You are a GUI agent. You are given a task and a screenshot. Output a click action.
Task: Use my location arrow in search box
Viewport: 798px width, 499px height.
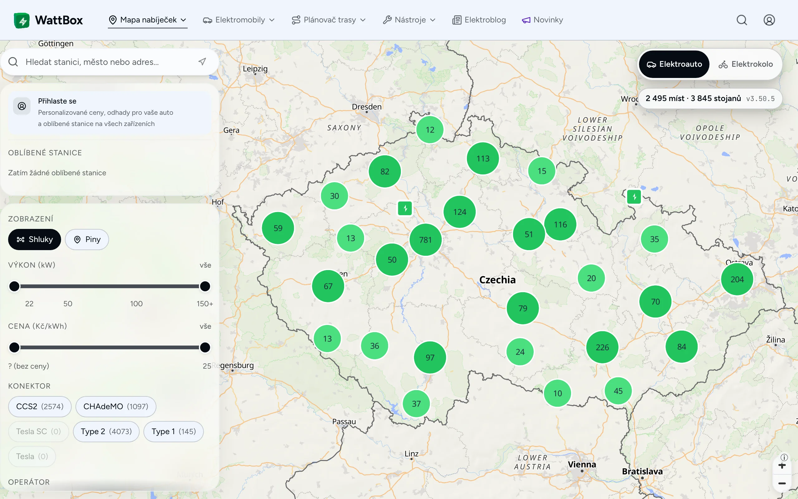(202, 62)
